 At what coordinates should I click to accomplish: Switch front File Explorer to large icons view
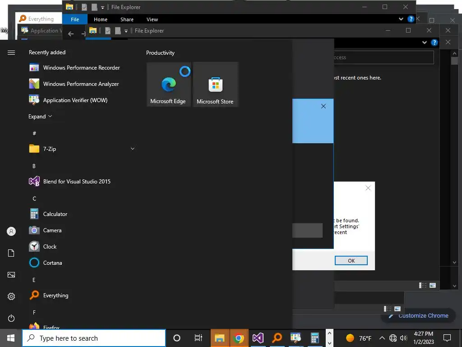point(433,285)
